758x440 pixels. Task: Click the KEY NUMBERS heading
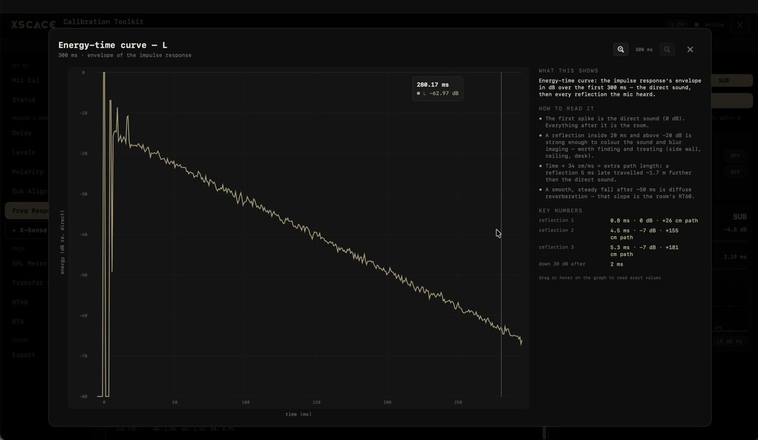561,210
